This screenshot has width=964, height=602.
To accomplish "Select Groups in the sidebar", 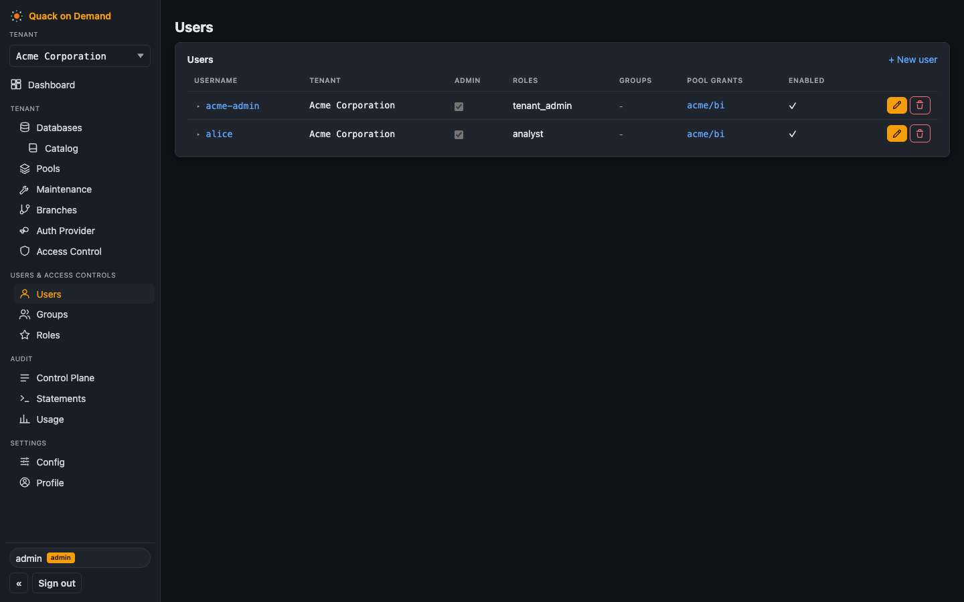I will [x=84, y=314].
